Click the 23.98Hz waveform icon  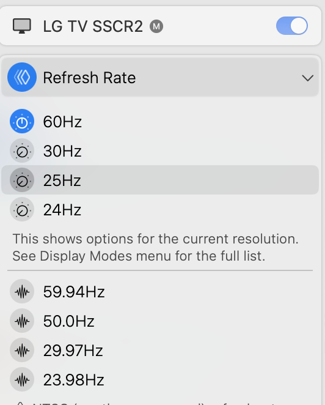[22, 380]
